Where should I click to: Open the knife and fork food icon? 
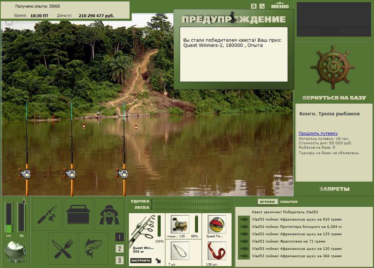click(x=63, y=248)
